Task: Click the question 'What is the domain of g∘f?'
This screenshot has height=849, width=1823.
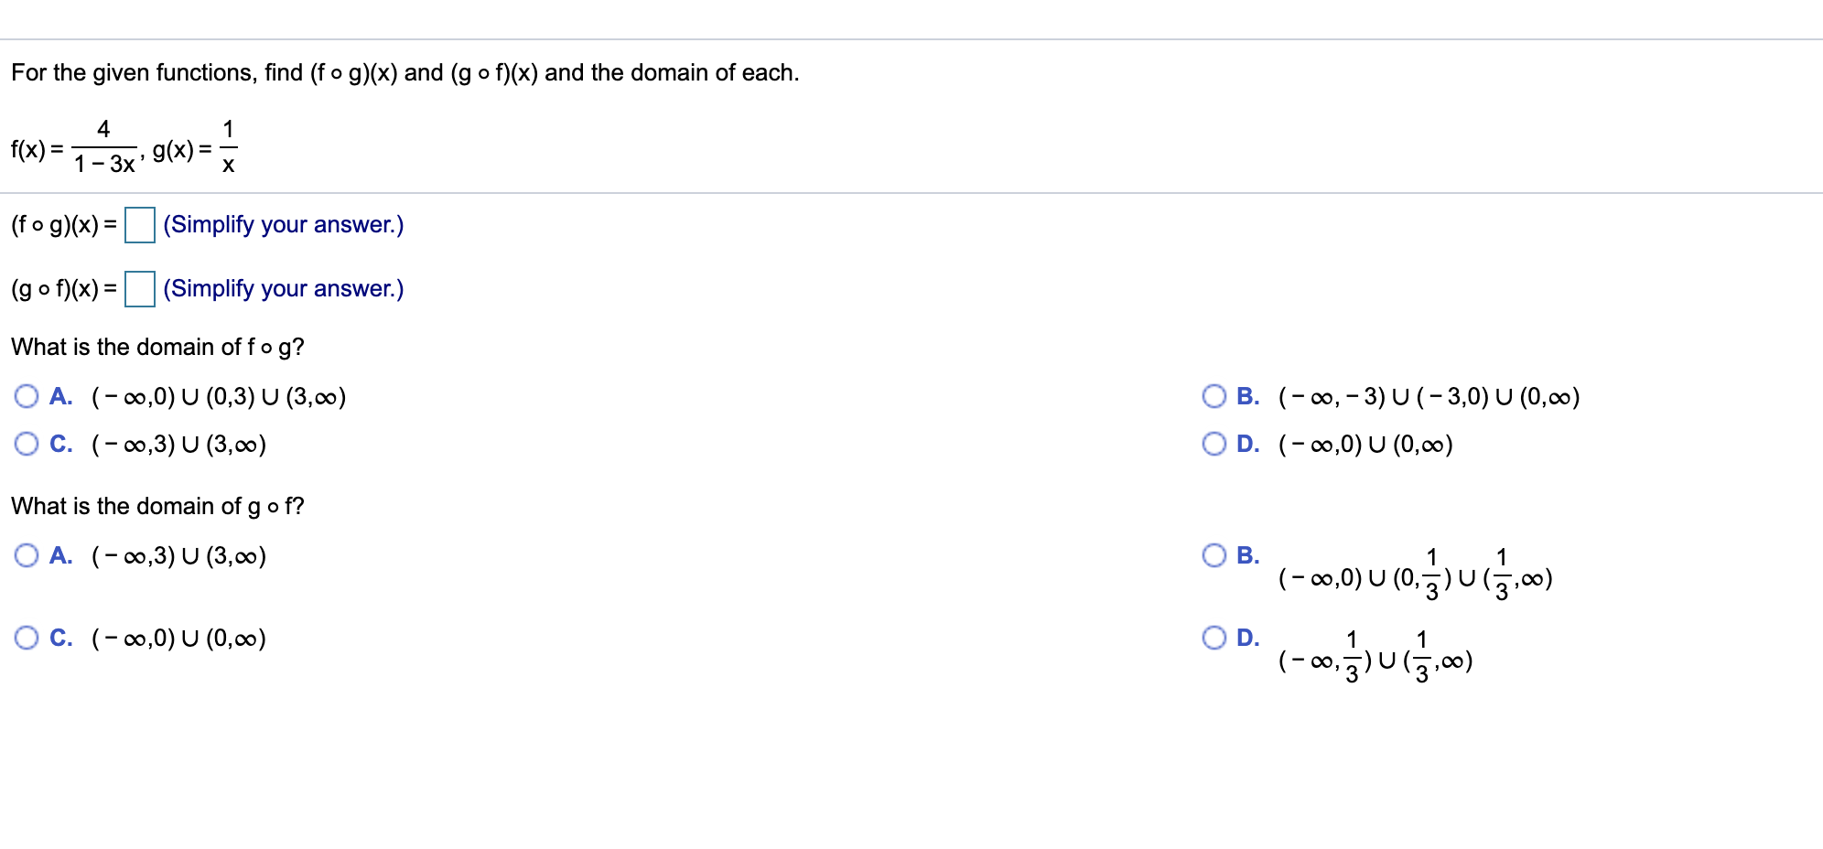Action: 157,506
